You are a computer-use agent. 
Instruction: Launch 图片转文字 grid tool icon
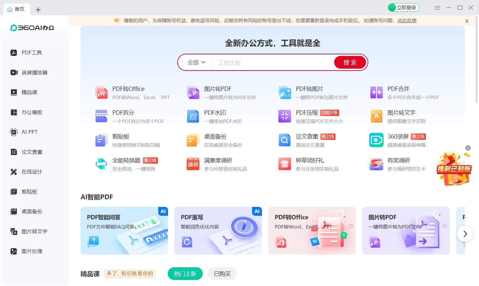[x=376, y=116]
